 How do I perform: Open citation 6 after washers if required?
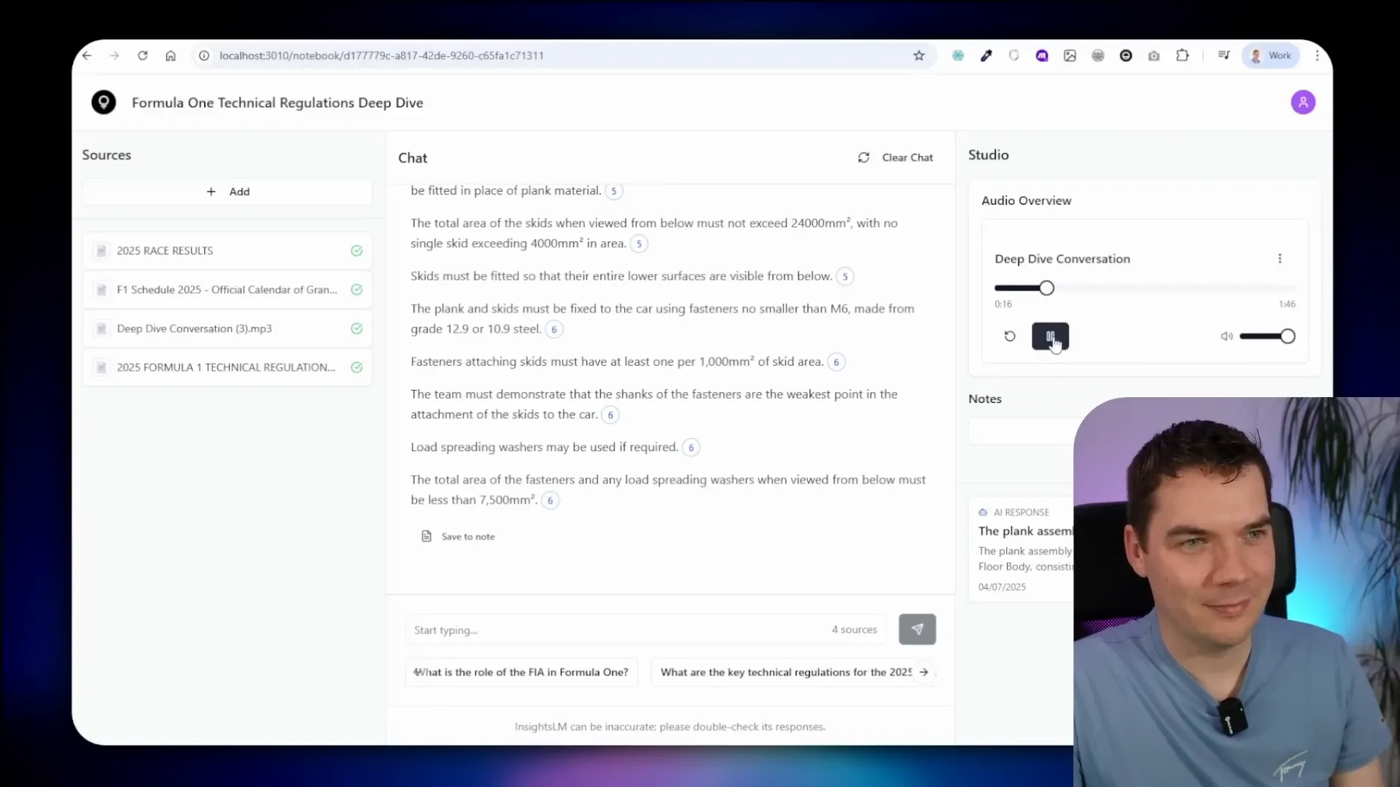click(691, 447)
